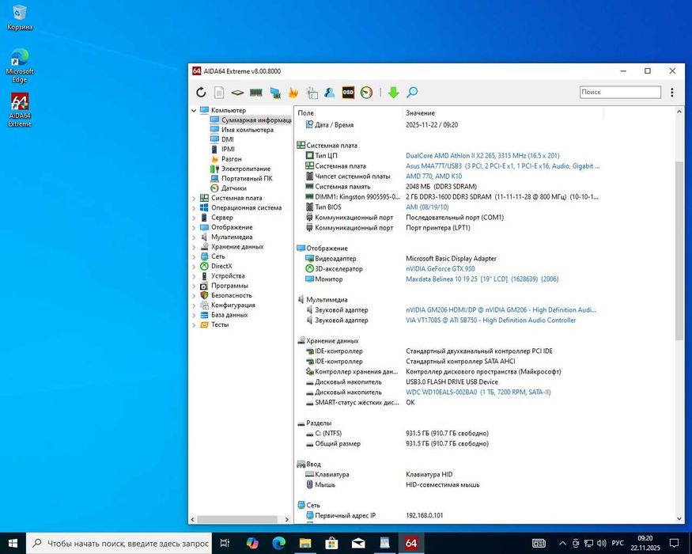The width and height of the screenshot is (692, 554).
Task: Open Windows Start menu
Action: [x=13, y=543]
